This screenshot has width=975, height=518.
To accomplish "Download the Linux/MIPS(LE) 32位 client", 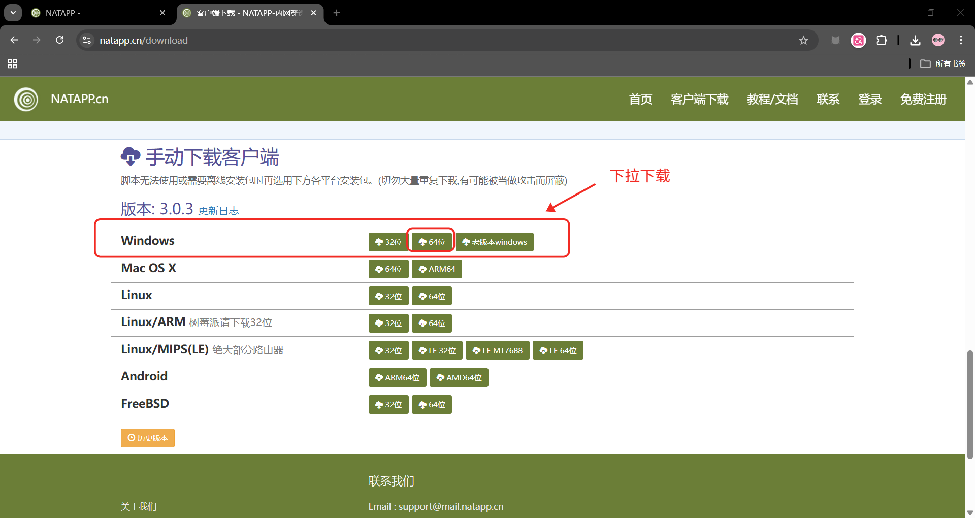I will (388, 350).
